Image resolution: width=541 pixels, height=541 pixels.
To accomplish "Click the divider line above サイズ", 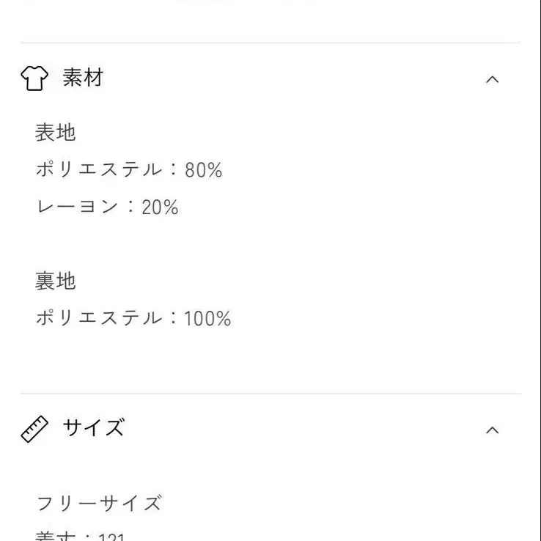I will (270, 394).
